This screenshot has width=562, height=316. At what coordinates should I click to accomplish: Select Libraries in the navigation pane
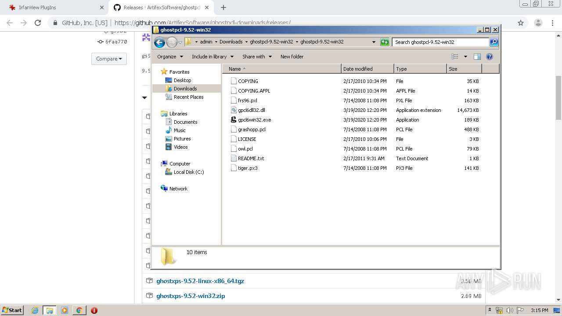[x=174, y=114]
